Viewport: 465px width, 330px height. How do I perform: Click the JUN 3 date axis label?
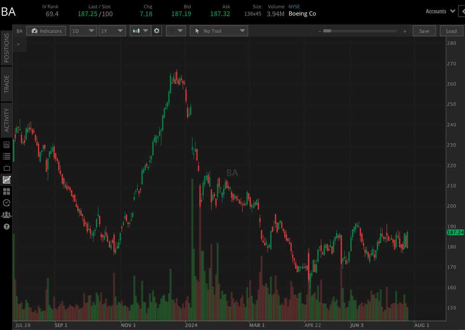[357, 325]
